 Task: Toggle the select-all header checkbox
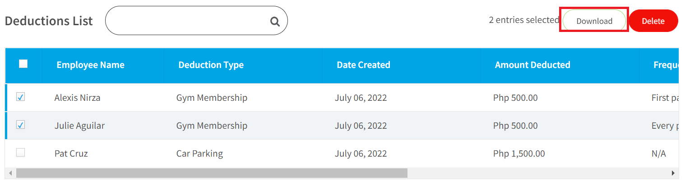pos(23,64)
